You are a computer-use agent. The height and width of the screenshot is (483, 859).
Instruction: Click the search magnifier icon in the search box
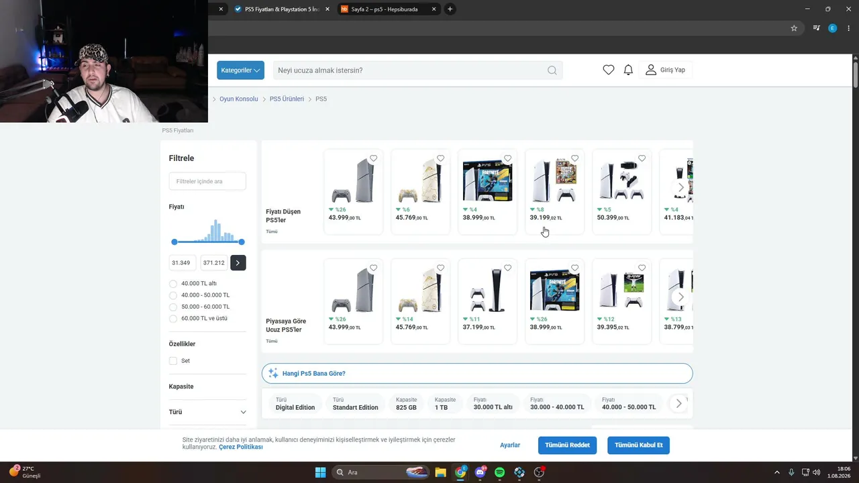click(x=552, y=70)
